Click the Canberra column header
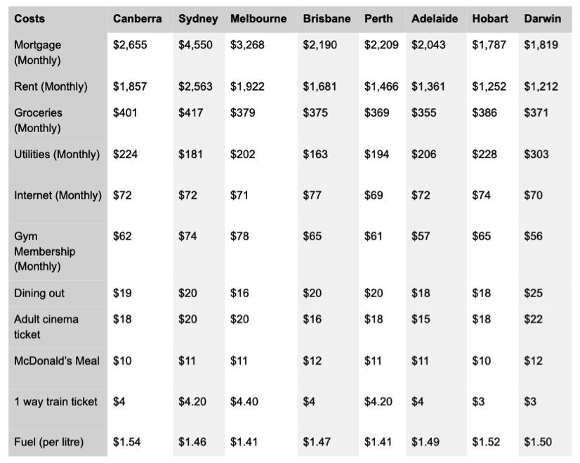The height and width of the screenshot is (463, 580). [138, 18]
